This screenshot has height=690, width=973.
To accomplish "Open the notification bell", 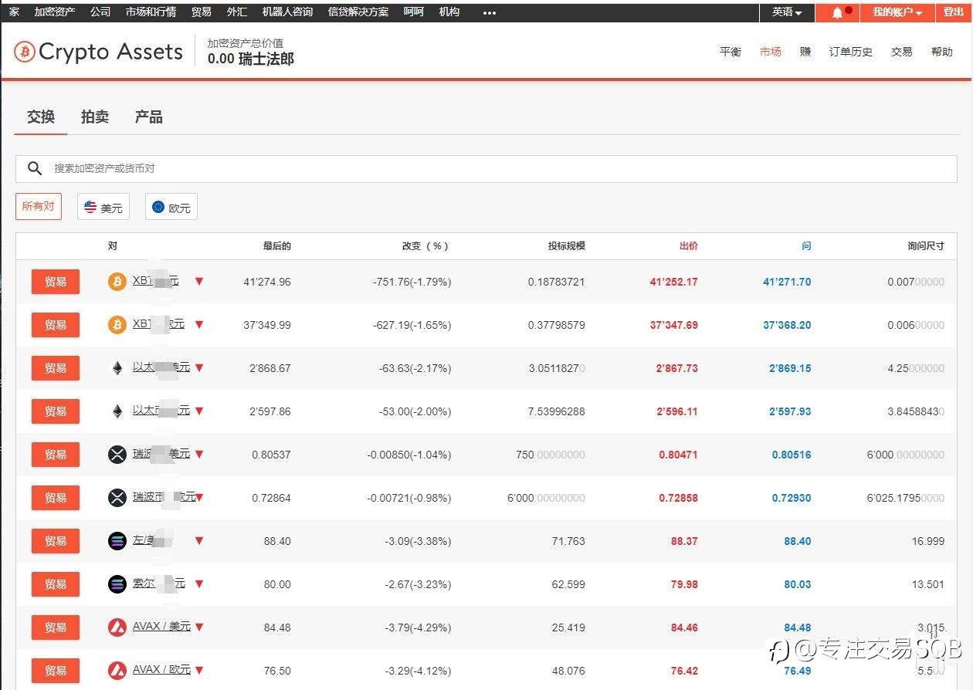I will pyautogui.click(x=837, y=12).
